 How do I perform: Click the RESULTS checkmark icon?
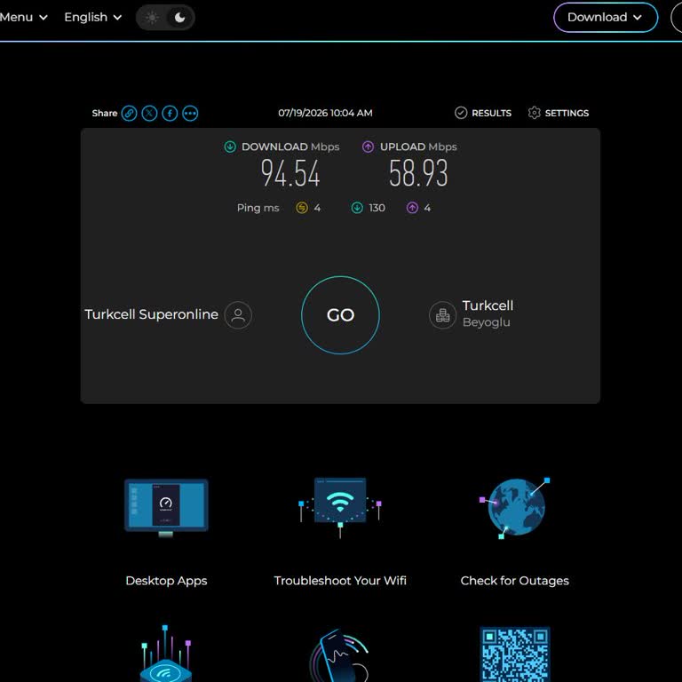[461, 113]
